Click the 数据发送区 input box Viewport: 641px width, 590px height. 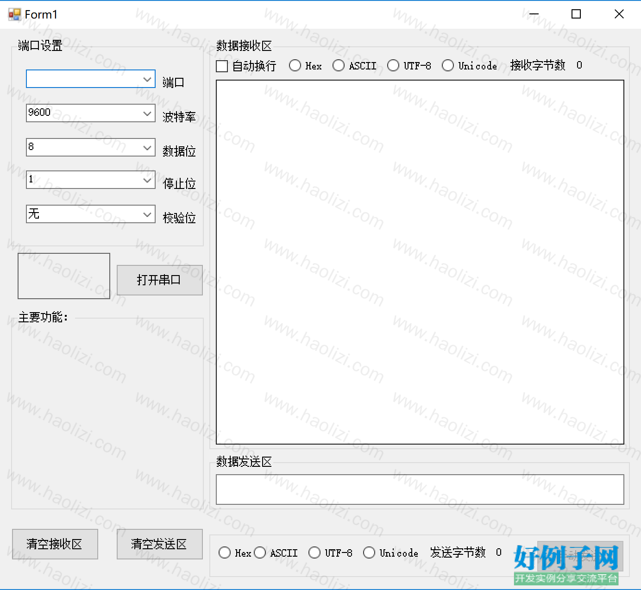420,490
